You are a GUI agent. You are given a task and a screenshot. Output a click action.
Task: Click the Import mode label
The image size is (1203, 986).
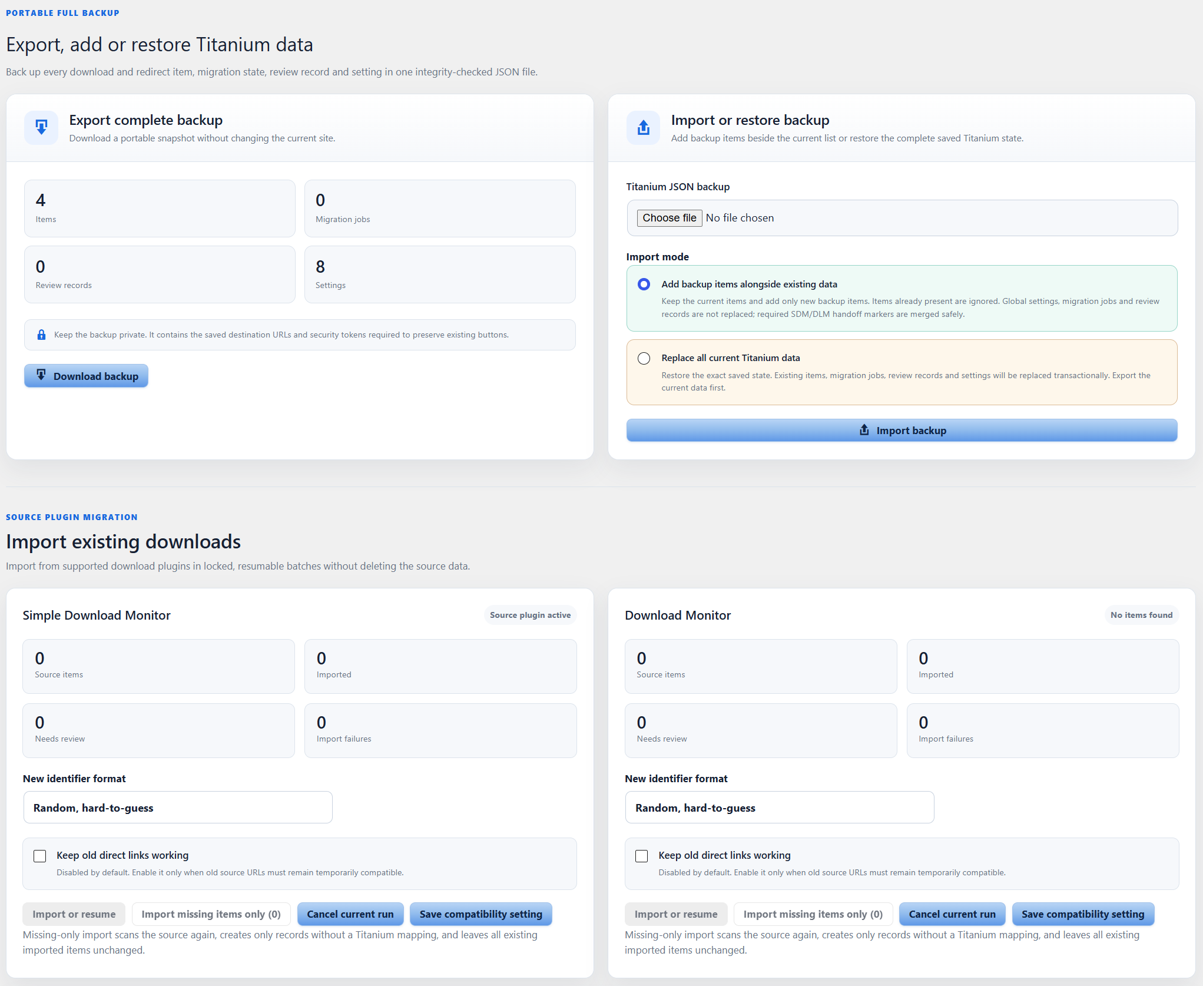point(657,257)
